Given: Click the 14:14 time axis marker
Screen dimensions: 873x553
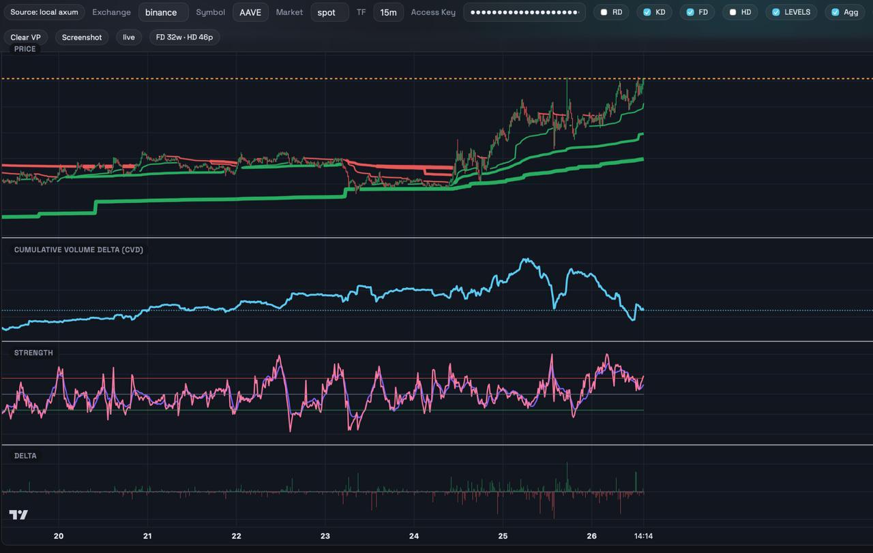Looking at the screenshot, I should [x=644, y=536].
